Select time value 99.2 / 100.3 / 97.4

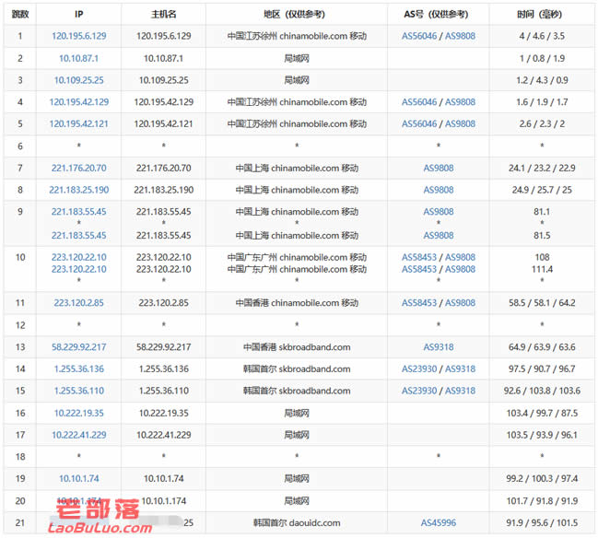pyautogui.click(x=542, y=478)
